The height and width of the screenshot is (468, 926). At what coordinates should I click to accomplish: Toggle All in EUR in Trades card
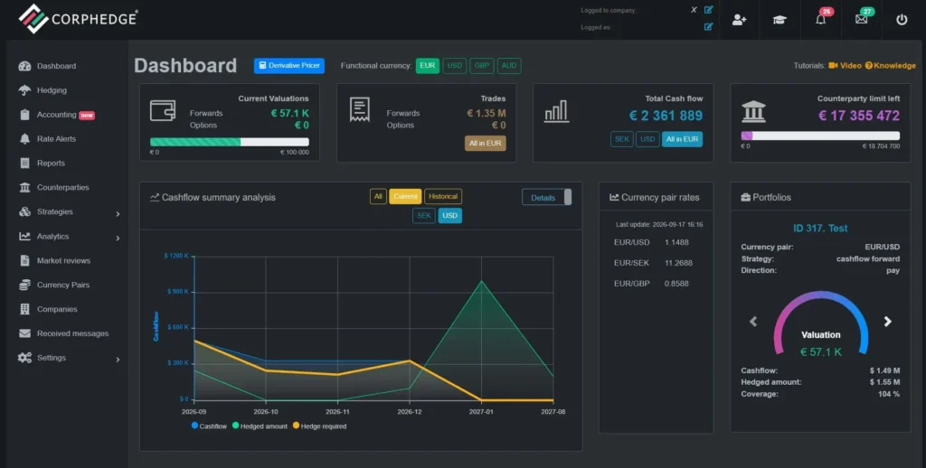(x=485, y=144)
